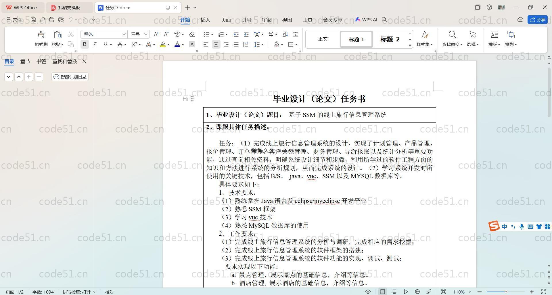Click the align right icon

click(x=226, y=44)
